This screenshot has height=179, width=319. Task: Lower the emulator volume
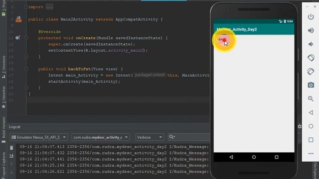tap(311, 44)
